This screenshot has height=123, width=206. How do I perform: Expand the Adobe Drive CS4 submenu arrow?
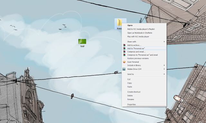click(164, 69)
